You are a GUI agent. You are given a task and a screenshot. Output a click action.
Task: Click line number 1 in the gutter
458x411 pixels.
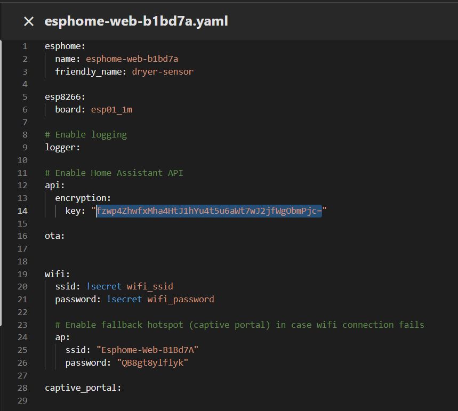25,46
